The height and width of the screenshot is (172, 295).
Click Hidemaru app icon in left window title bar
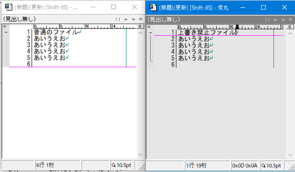8,7
